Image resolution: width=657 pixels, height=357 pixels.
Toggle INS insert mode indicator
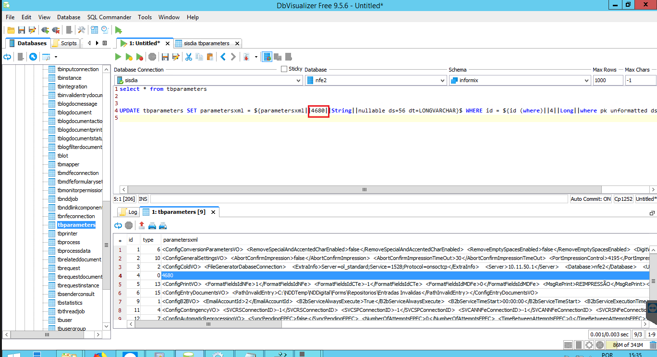click(143, 199)
